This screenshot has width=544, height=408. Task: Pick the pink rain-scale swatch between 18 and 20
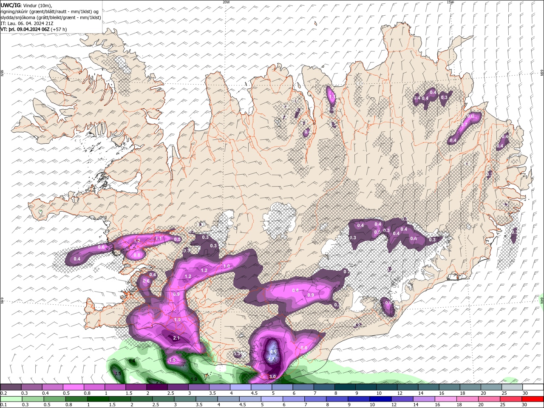click(467, 399)
